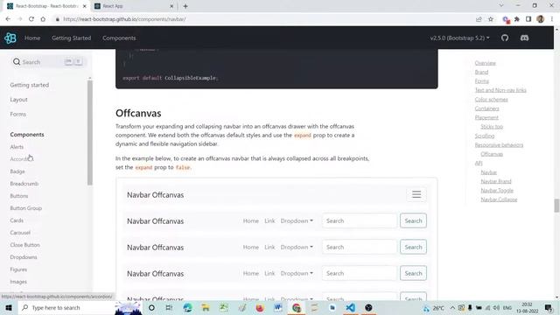Click Search button in third Navbar Offcanvas row
Viewport: 560px width, 315px height.
(x=413, y=247)
